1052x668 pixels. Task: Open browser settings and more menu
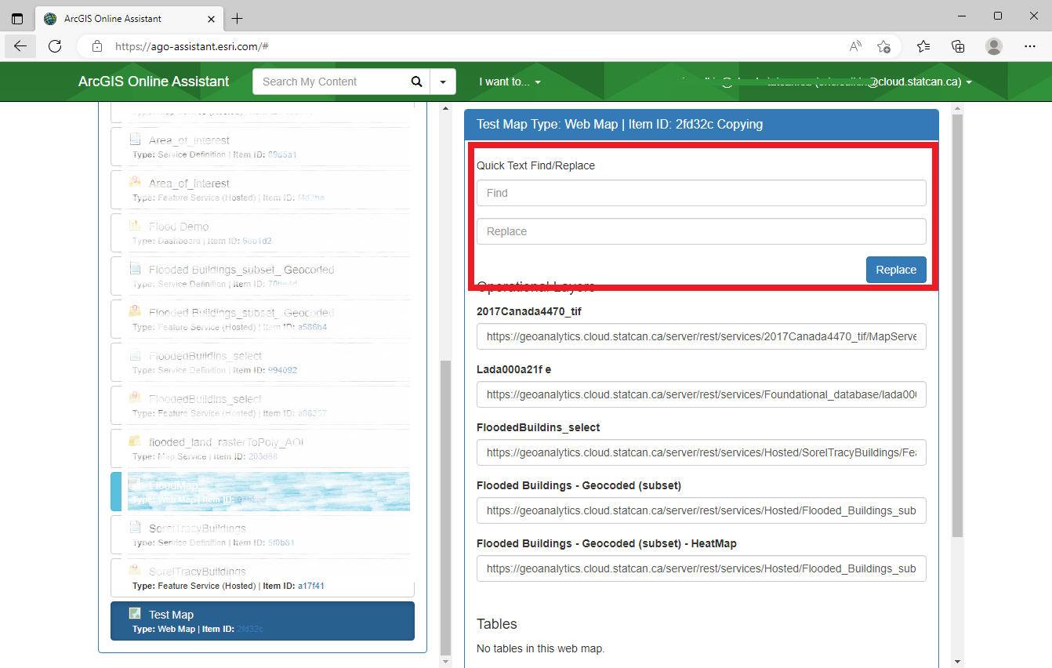tap(1030, 46)
